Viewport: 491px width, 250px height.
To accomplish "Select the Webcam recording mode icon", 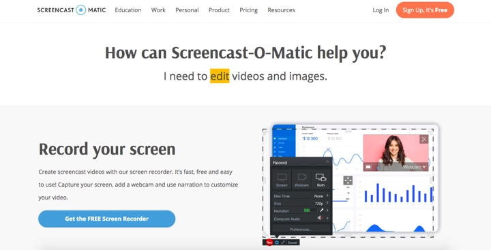I will point(302,177).
